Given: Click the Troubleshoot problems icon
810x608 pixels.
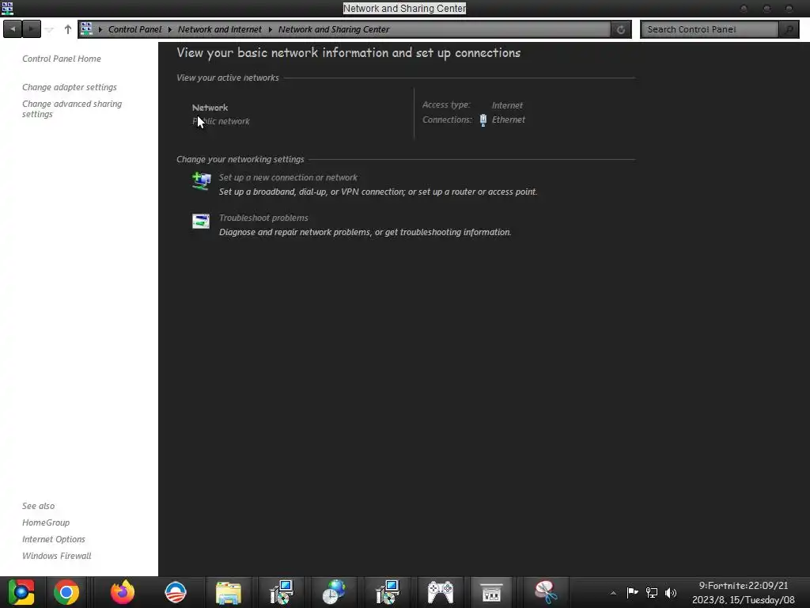Looking at the screenshot, I should point(201,222).
